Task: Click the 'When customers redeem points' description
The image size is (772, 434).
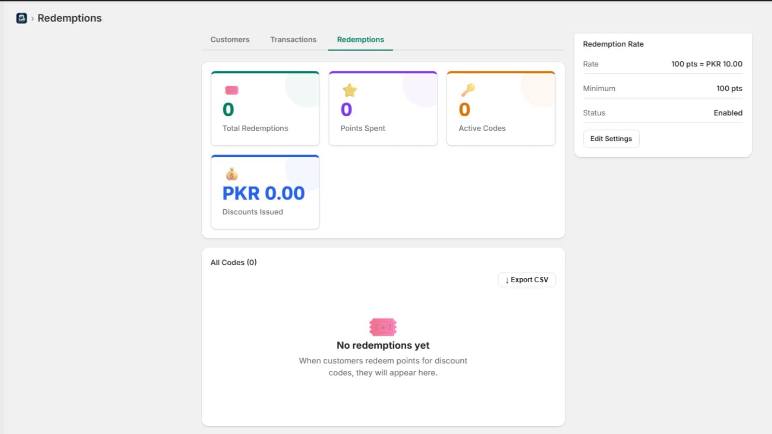Action: (x=383, y=366)
